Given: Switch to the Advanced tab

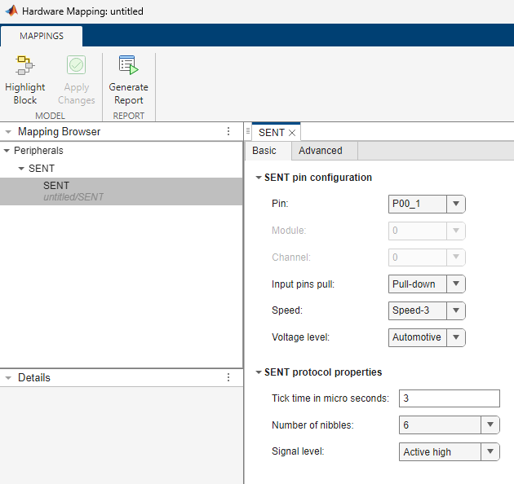Looking at the screenshot, I should tap(321, 151).
